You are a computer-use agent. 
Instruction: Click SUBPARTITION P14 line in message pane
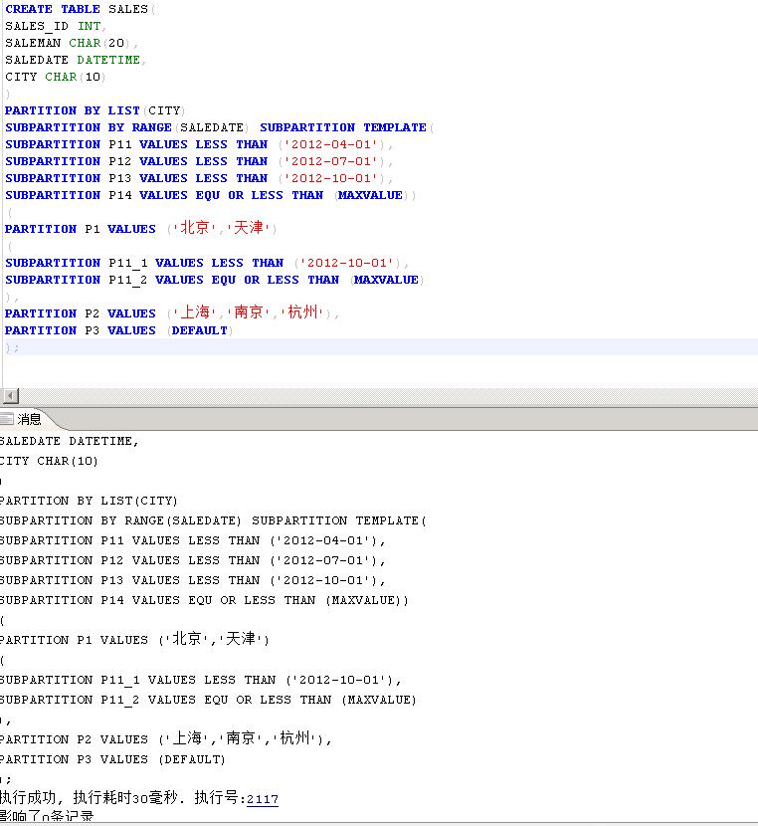(204, 600)
